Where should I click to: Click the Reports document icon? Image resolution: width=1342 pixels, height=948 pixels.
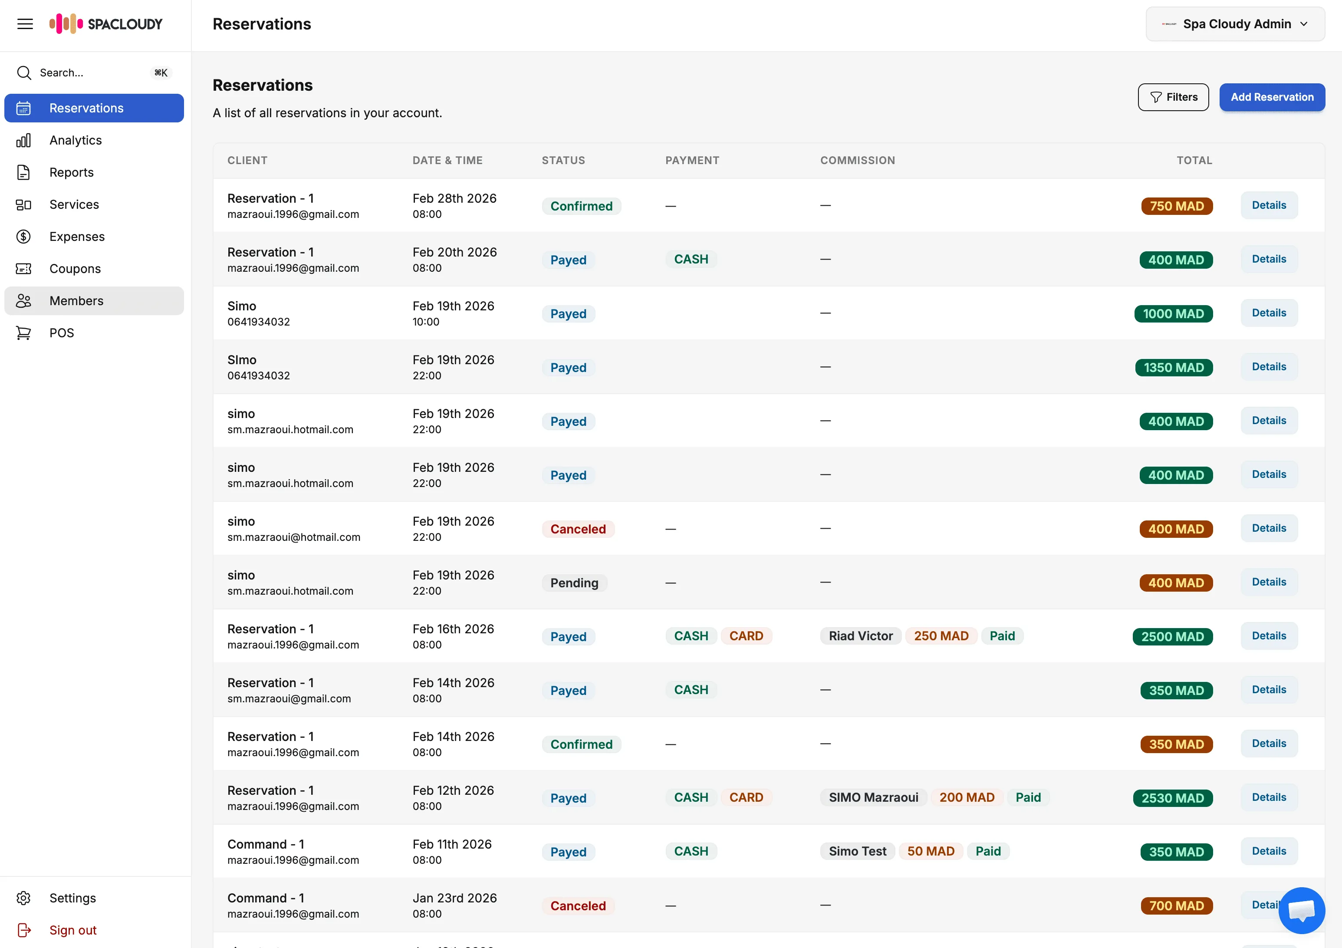tap(23, 172)
